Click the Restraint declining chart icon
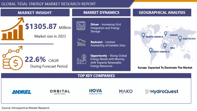The height and width of the screenshot is (111, 197). point(81,42)
